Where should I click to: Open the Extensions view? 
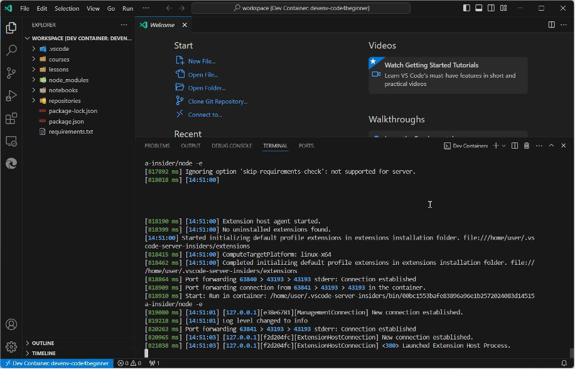(x=11, y=119)
